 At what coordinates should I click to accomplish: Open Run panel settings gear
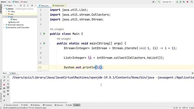pyautogui.click(x=192, y=73)
